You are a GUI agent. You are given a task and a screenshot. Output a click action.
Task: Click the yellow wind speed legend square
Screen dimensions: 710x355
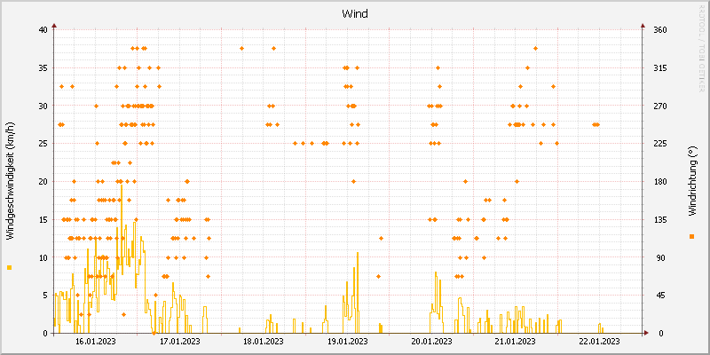[x=10, y=268]
